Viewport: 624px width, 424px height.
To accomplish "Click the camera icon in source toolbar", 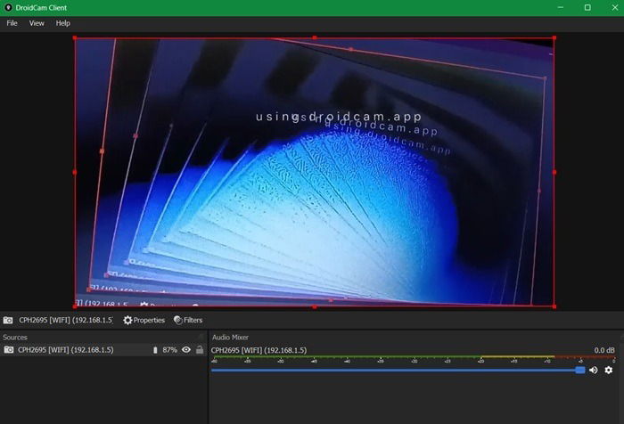I will [x=8, y=320].
